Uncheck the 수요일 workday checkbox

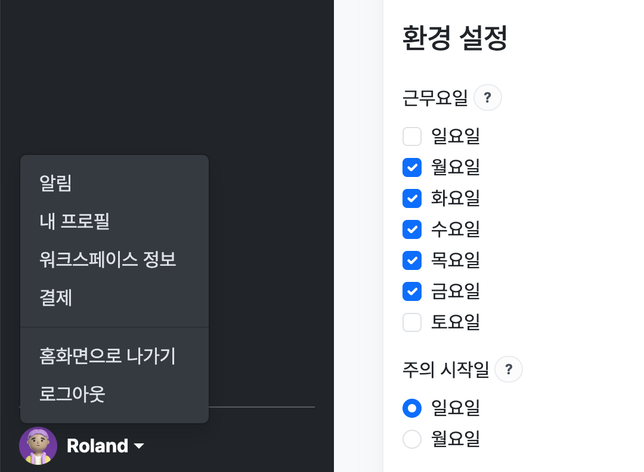[412, 229]
